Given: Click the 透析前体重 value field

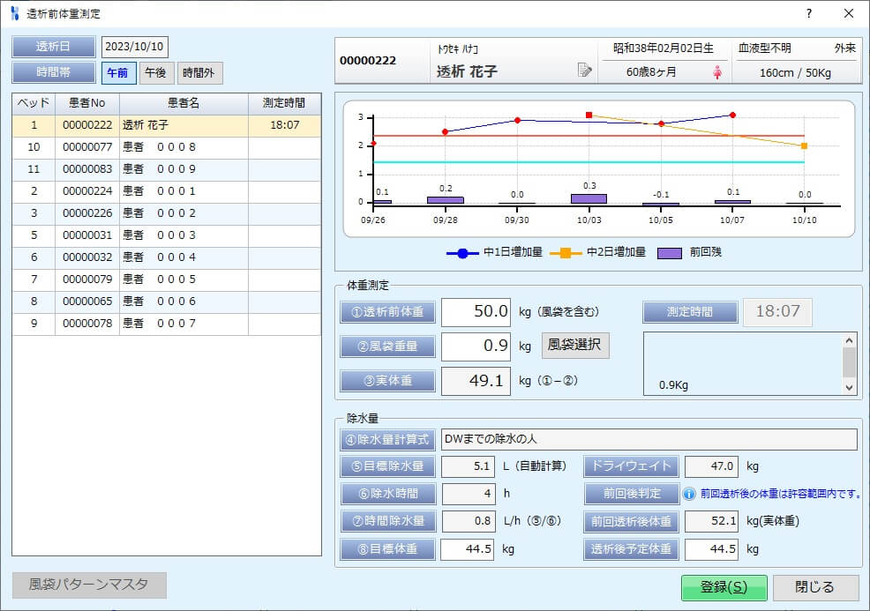Looking at the screenshot, I should 476,311.
